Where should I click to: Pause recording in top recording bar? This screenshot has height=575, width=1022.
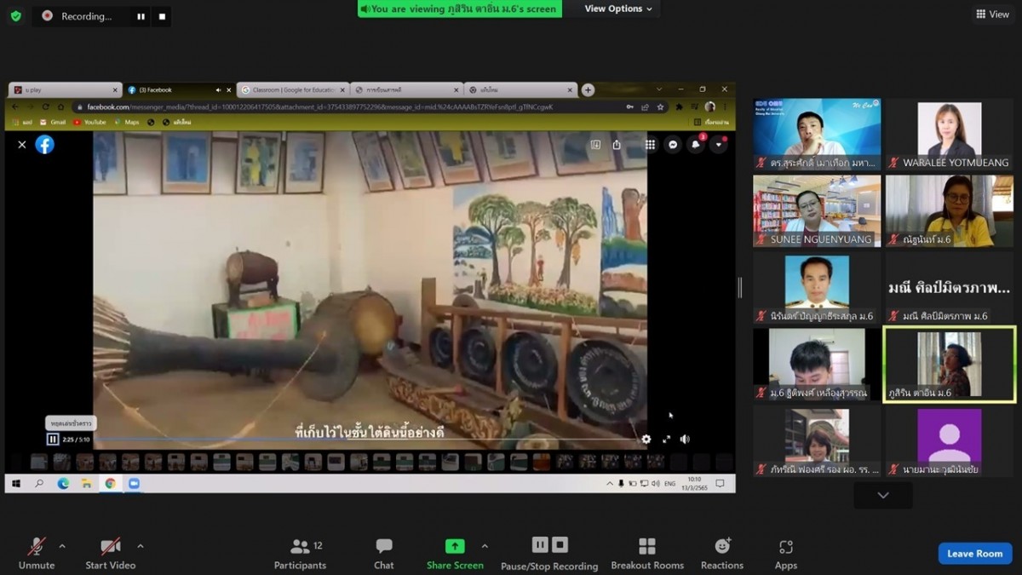click(141, 16)
